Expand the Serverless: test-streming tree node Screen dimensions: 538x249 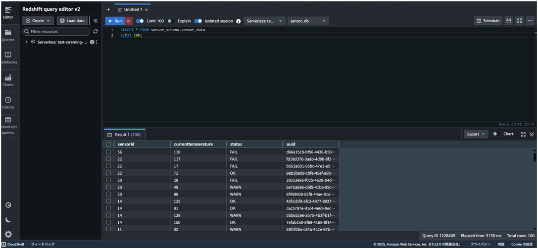click(26, 42)
